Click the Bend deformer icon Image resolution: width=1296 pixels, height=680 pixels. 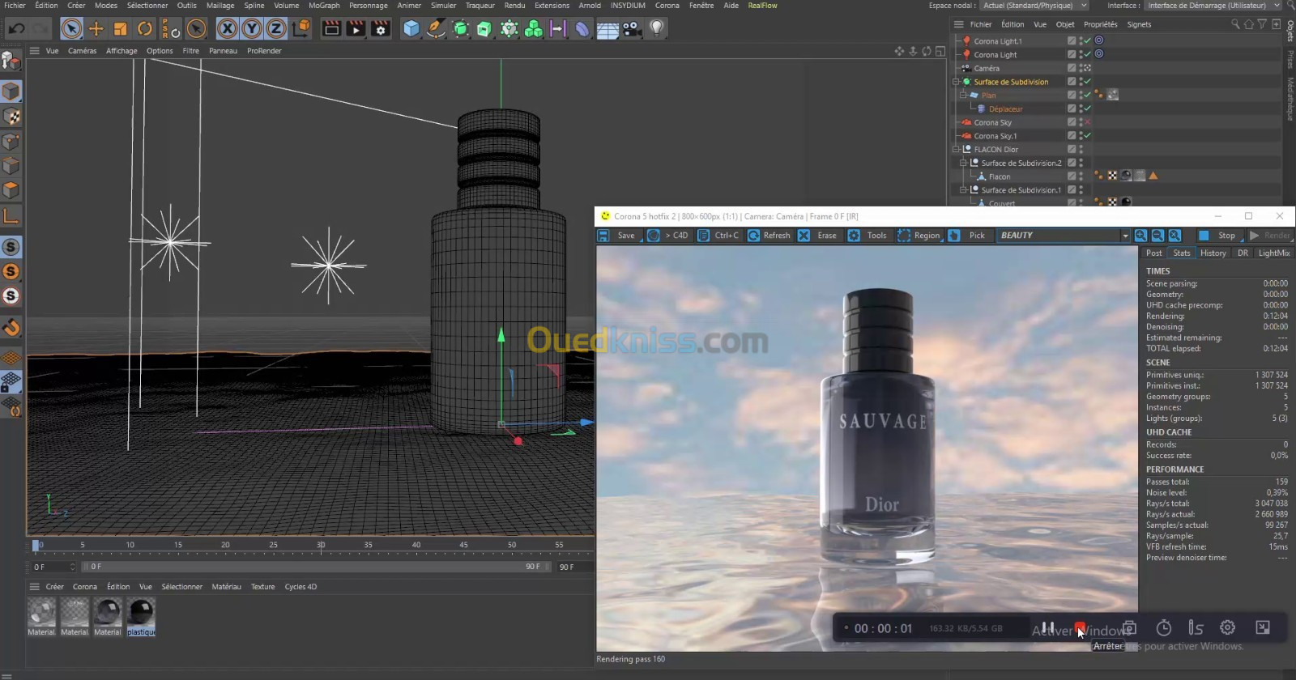coord(582,29)
